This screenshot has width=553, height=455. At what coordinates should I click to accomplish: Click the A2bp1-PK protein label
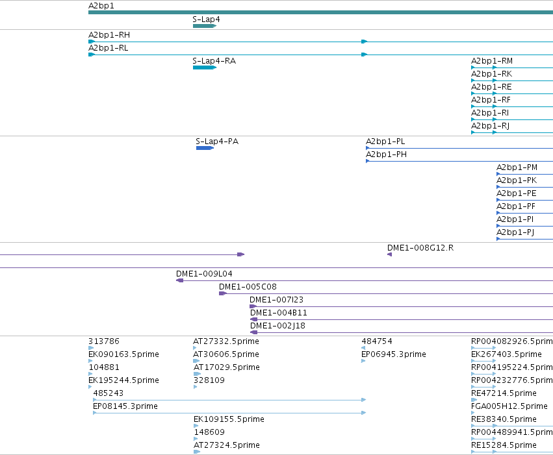(x=517, y=180)
